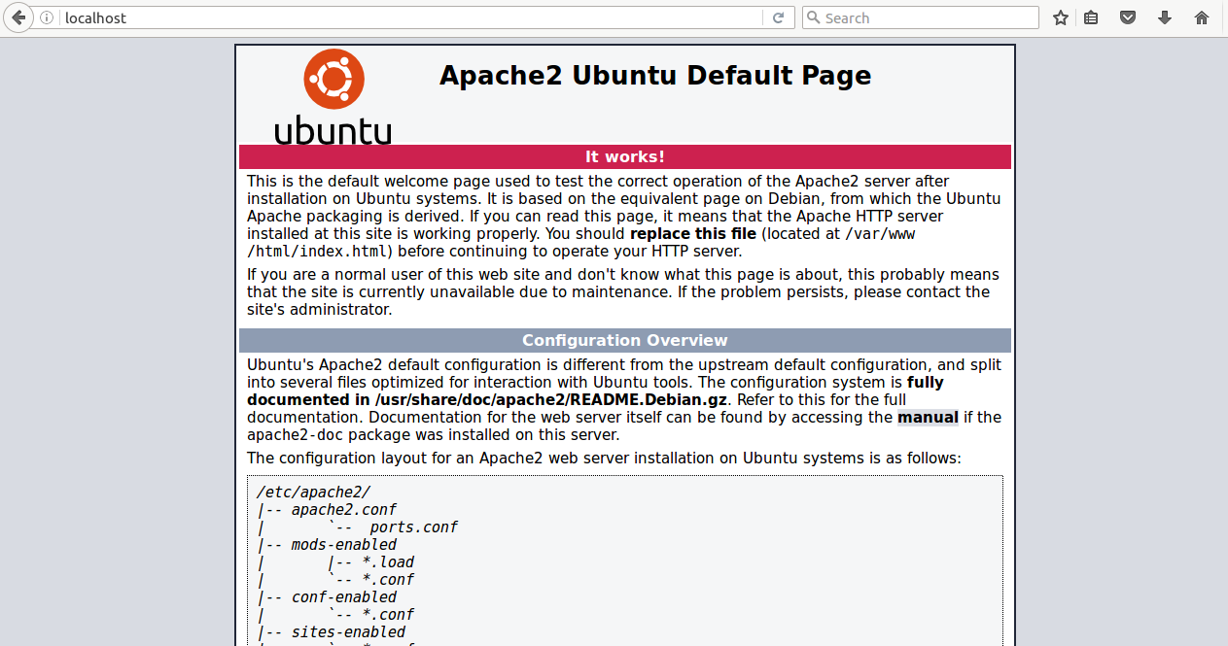The height and width of the screenshot is (646, 1228).
Task: Click the ports.conf tree entry
Action: coord(413,527)
